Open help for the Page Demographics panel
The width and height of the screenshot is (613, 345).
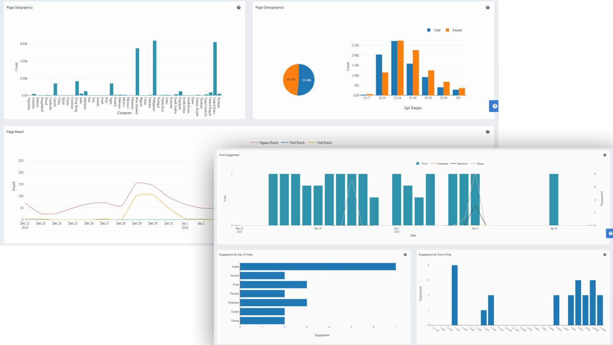[488, 7]
